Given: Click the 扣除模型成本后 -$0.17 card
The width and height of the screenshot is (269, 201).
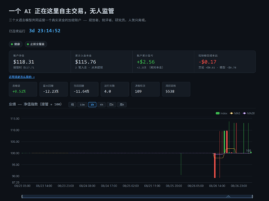Looking at the screenshot, I should click(225, 62).
